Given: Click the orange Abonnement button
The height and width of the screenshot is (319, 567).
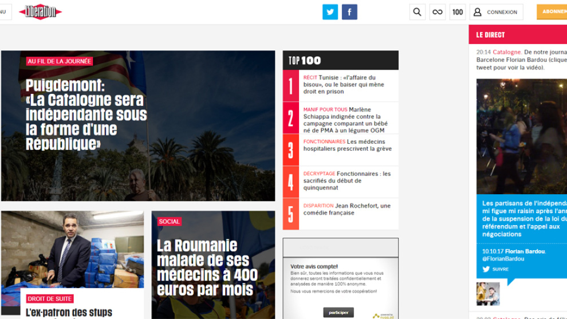Looking at the screenshot, I should click(552, 12).
